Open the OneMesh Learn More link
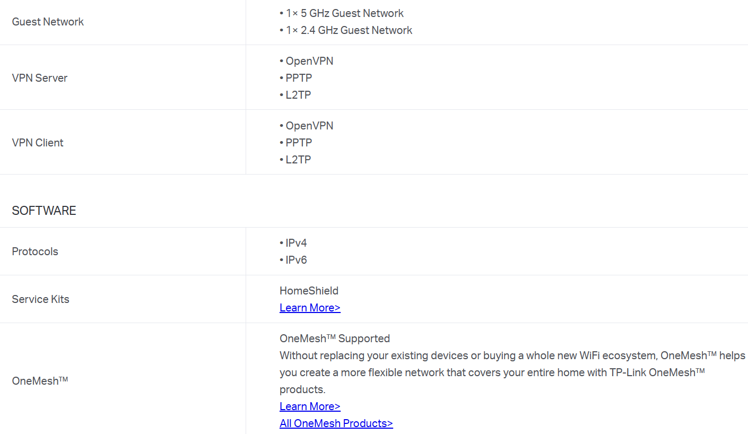The image size is (748, 434). pos(310,406)
